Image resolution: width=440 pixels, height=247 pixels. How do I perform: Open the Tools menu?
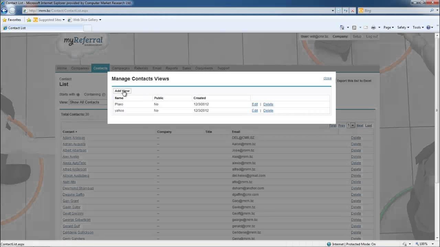[x=418, y=27]
